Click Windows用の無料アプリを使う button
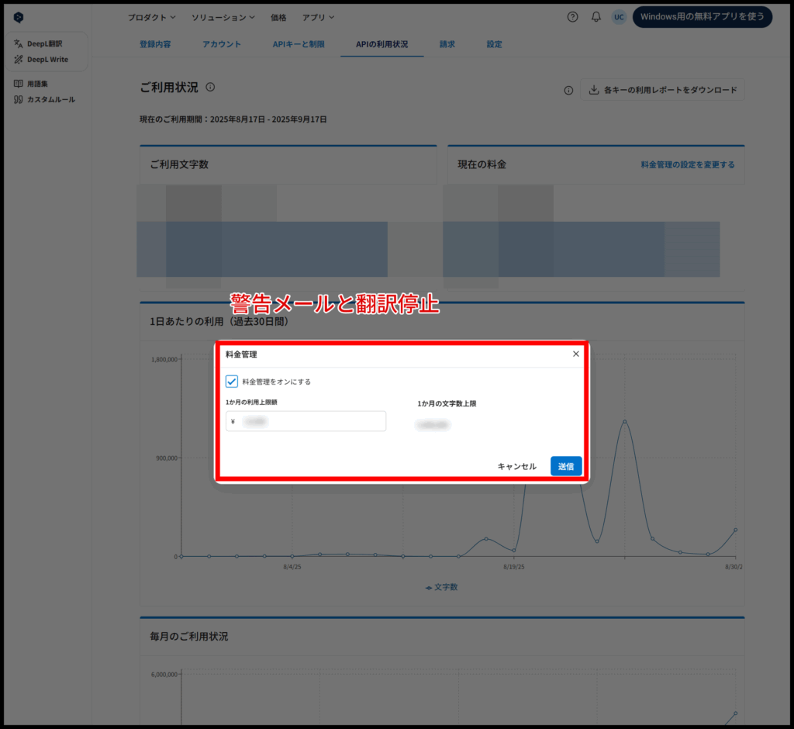 click(x=703, y=17)
